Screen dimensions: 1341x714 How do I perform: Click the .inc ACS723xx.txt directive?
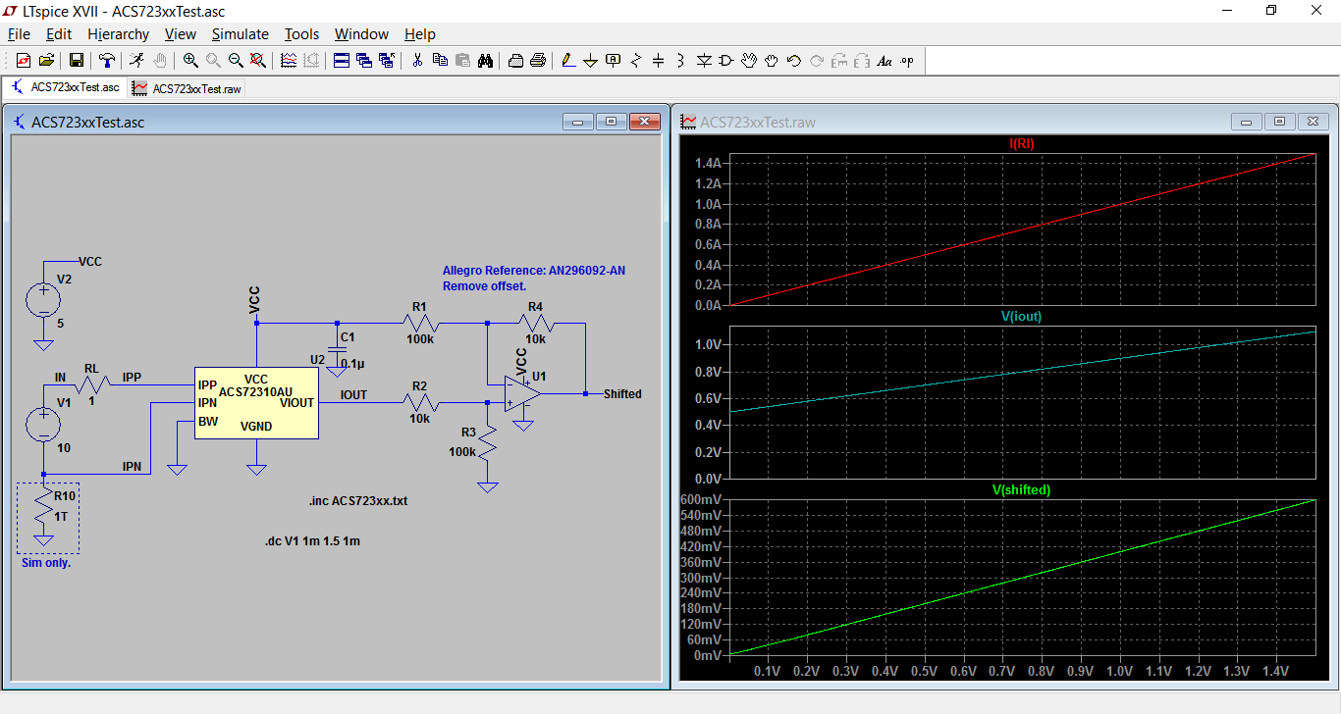tap(357, 500)
